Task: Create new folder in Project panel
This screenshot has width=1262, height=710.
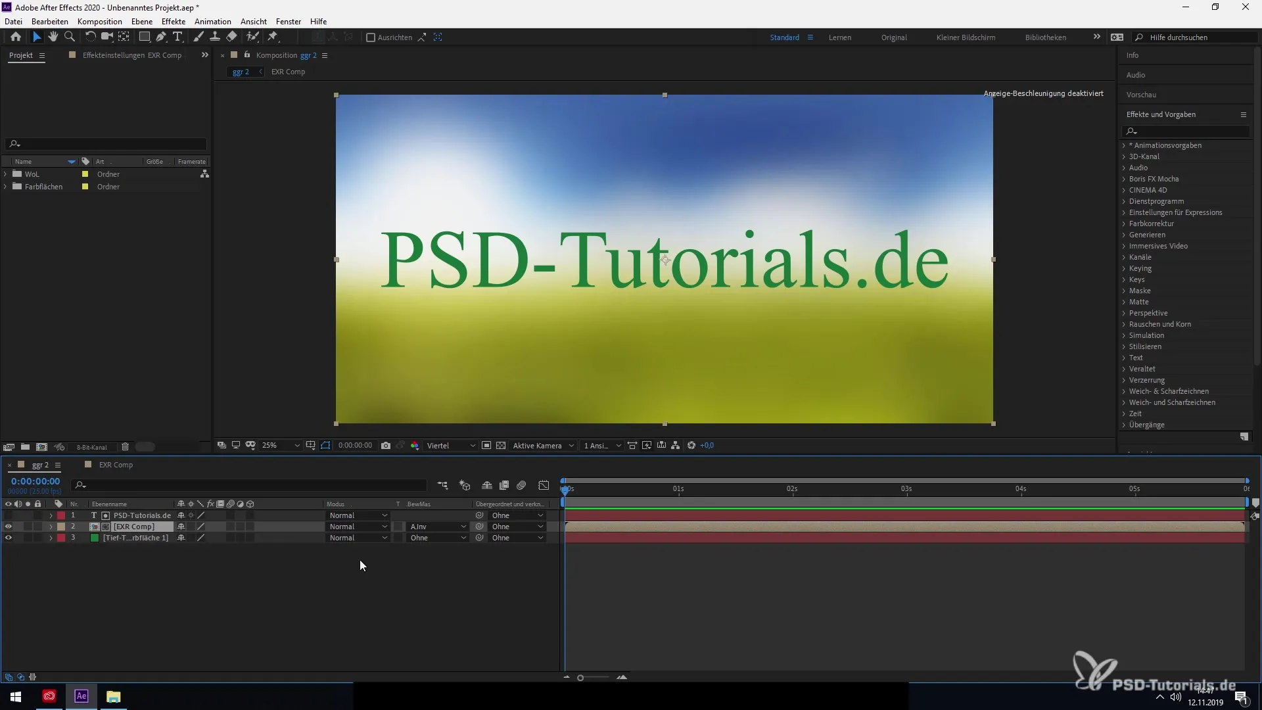Action: coord(25,447)
